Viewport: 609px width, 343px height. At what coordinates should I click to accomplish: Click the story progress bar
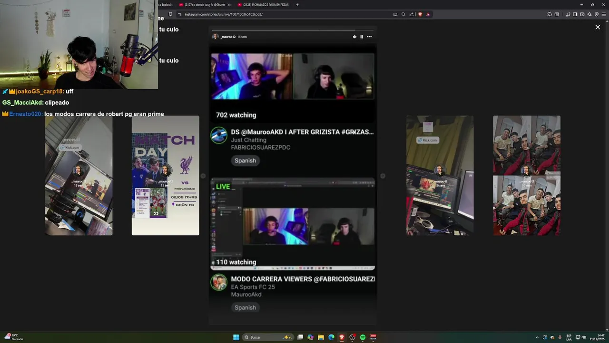(293, 30)
